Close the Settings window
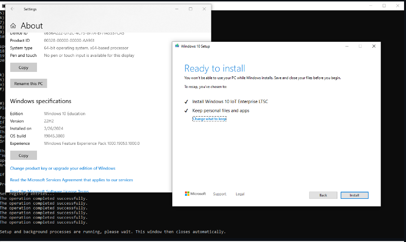The width and height of the screenshot is (406, 242). click(204, 9)
